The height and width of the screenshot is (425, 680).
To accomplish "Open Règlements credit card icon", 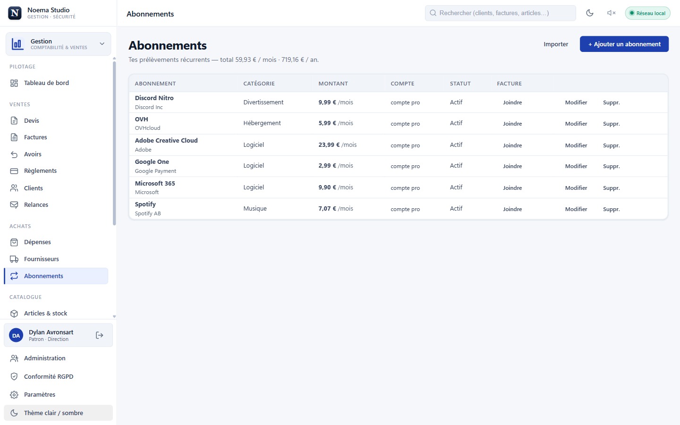I will point(14,171).
